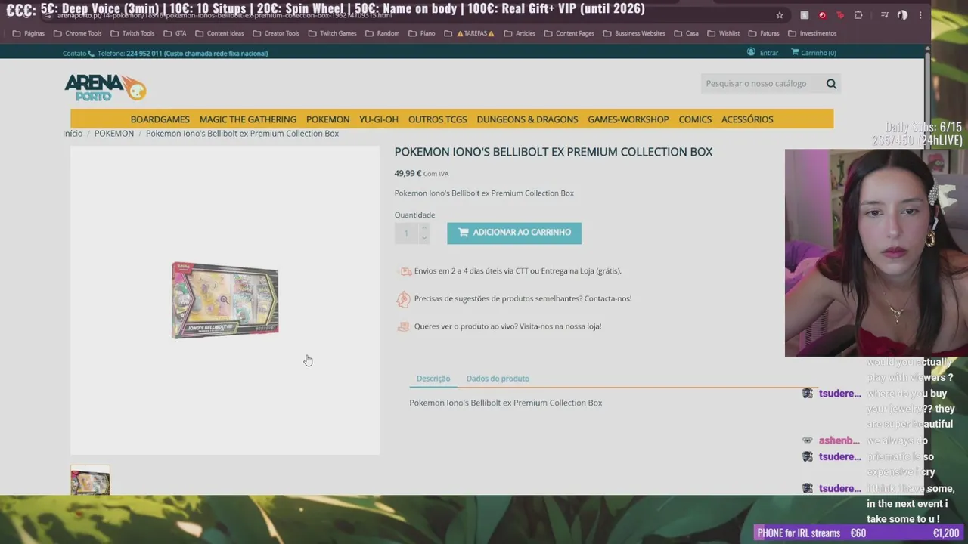Open the Faturas bookmark folder
The height and width of the screenshot is (544, 968).
(764, 33)
